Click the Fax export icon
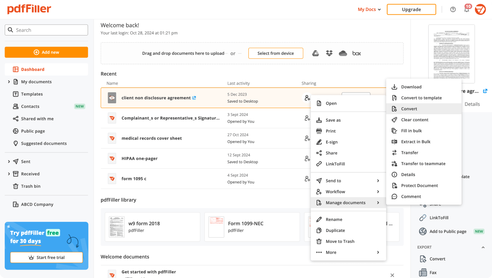 (x=424, y=272)
